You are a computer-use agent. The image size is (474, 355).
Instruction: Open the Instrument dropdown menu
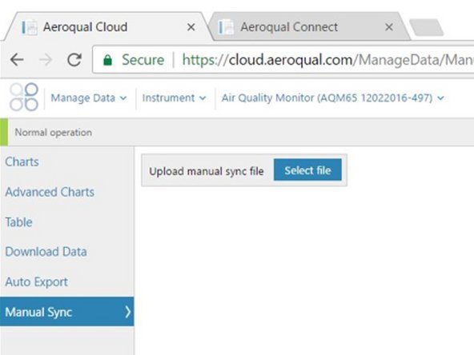[x=174, y=98]
